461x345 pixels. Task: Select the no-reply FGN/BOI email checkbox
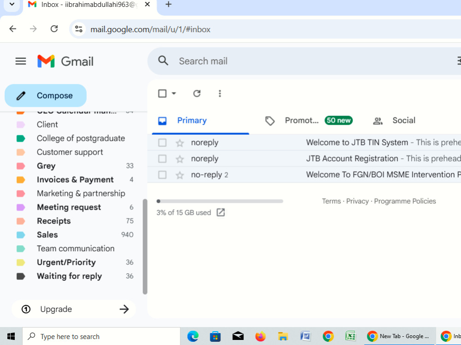pos(162,175)
